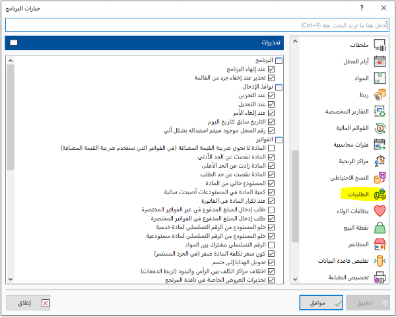Select the المطاعم store icon
396x317 pixels.
pyautogui.click(x=380, y=244)
